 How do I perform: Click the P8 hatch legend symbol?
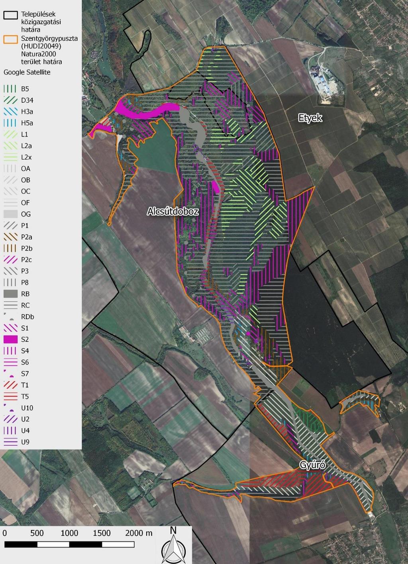click(10, 282)
